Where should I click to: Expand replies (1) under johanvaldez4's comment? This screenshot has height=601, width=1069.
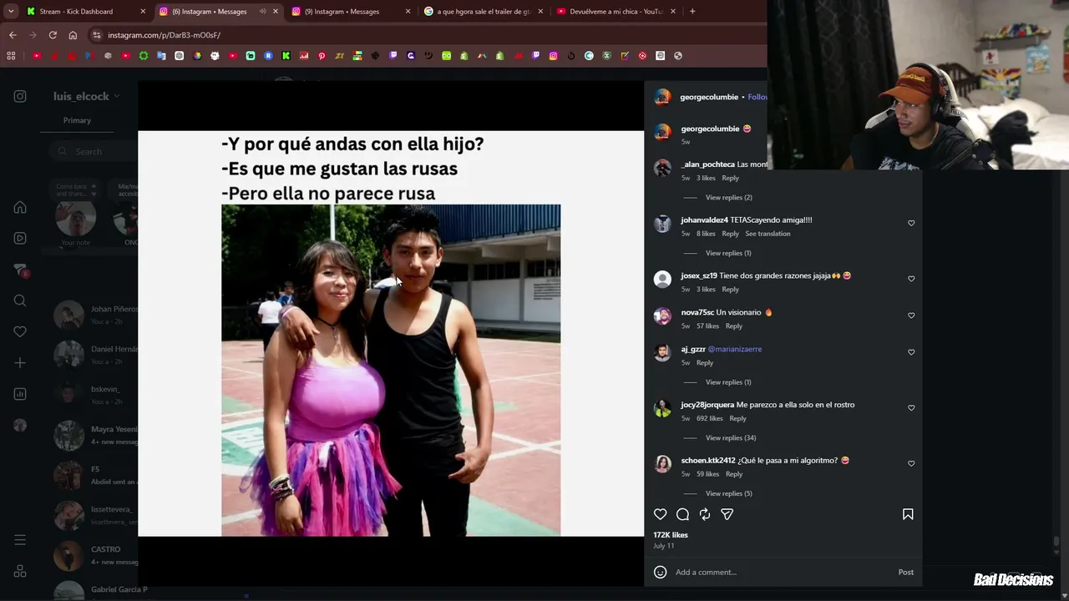728,253
